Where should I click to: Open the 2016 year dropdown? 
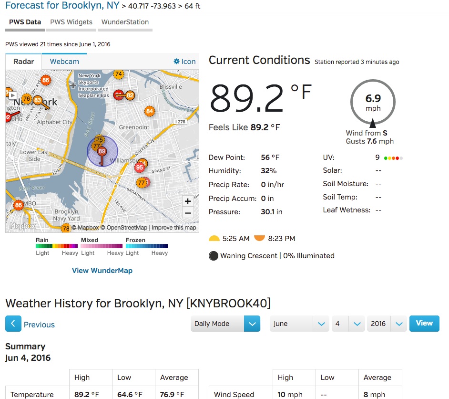tap(387, 324)
